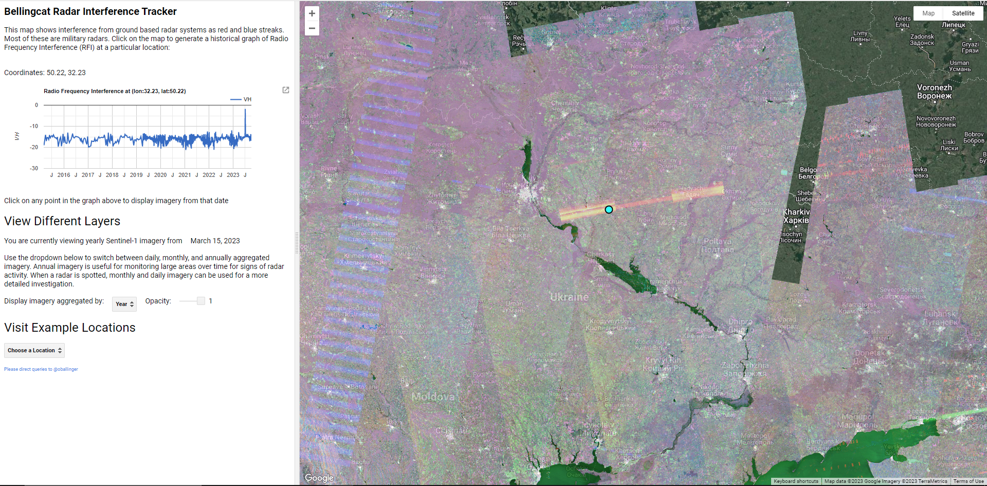987x486 pixels.
Task: Click the VH legend entry in the chart
Action: 241,99
